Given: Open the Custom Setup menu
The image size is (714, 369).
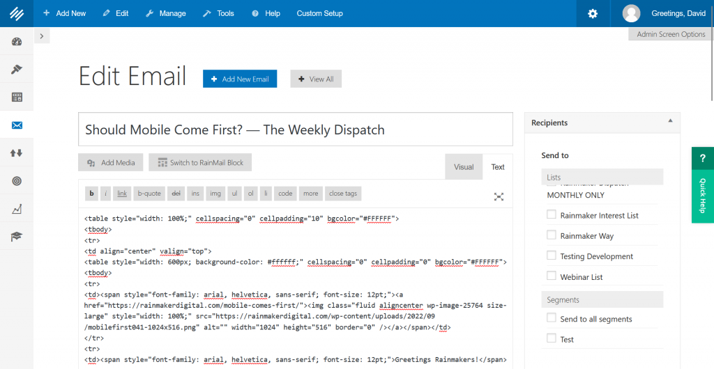Looking at the screenshot, I should pos(319,14).
